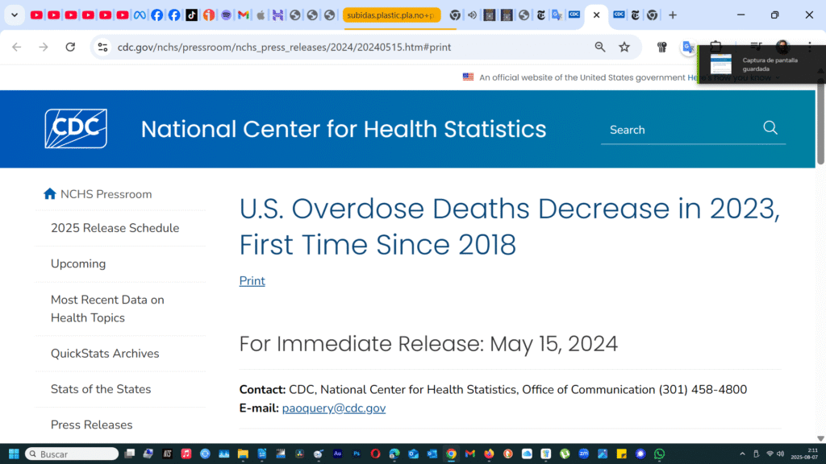Open the tab search dropdown arrow
This screenshot has width=826, height=464.
click(x=14, y=15)
